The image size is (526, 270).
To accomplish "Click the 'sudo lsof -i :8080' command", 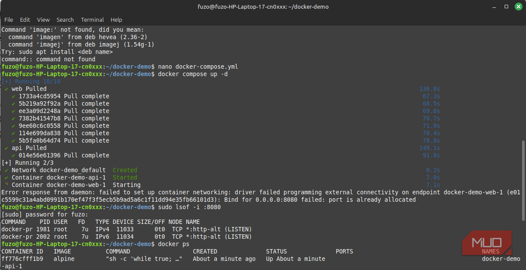I will coord(189,207).
